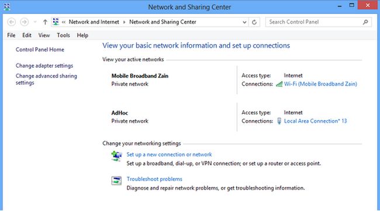Close the Network and Sharing Center window
380x211 pixels.
click(368, 5)
